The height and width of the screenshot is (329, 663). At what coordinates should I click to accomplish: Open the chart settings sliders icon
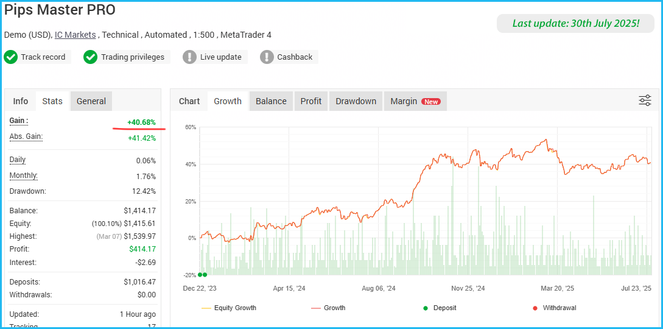pos(645,101)
